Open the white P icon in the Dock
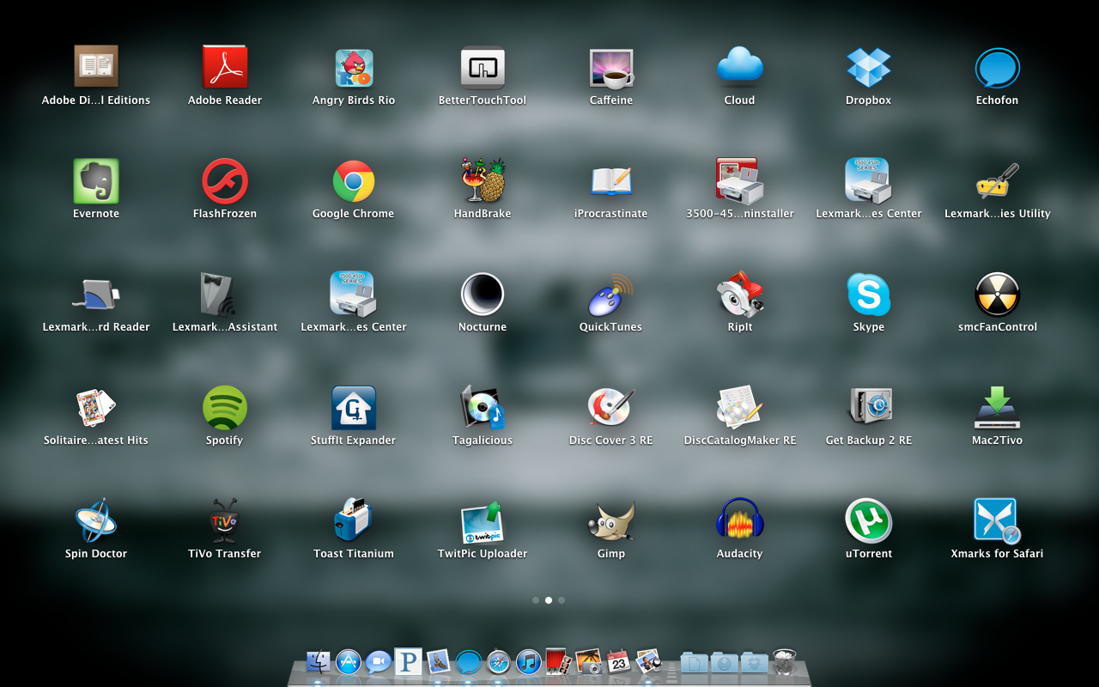This screenshot has height=687, width=1099. [x=409, y=661]
